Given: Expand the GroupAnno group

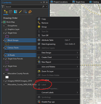Looking at the screenshot, I should pyautogui.click(x=4, y=26).
